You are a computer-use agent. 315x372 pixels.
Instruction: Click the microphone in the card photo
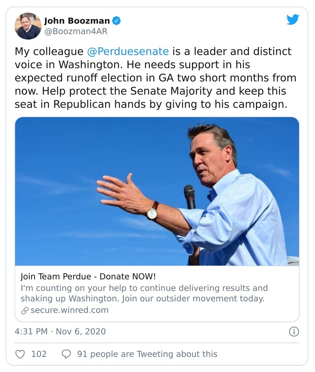pos(190,196)
